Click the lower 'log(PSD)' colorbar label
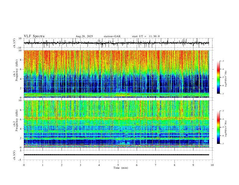This screenshot has width=239, height=185. click(226, 128)
